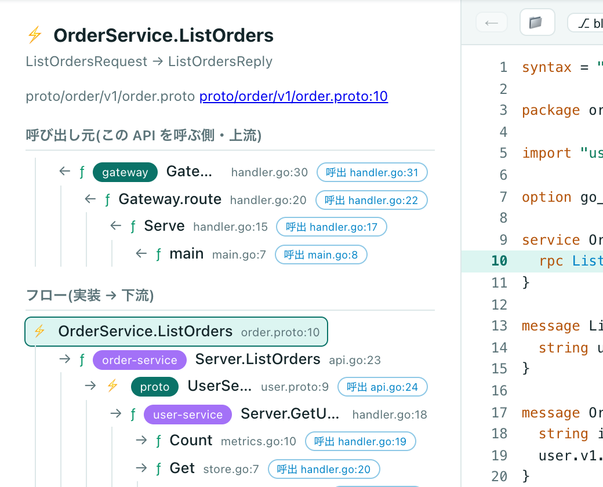Click the left arrow before main

pyautogui.click(x=141, y=253)
